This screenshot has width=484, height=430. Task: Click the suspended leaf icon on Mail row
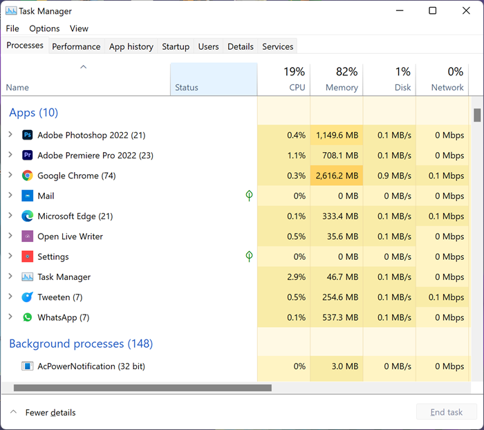249,196
